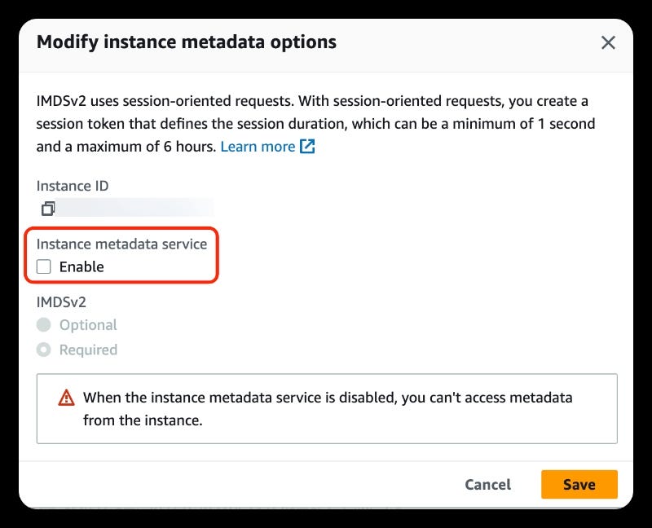Select the Required radio button circle
Viewport: 652px width, 528px height.
[44, 350]
